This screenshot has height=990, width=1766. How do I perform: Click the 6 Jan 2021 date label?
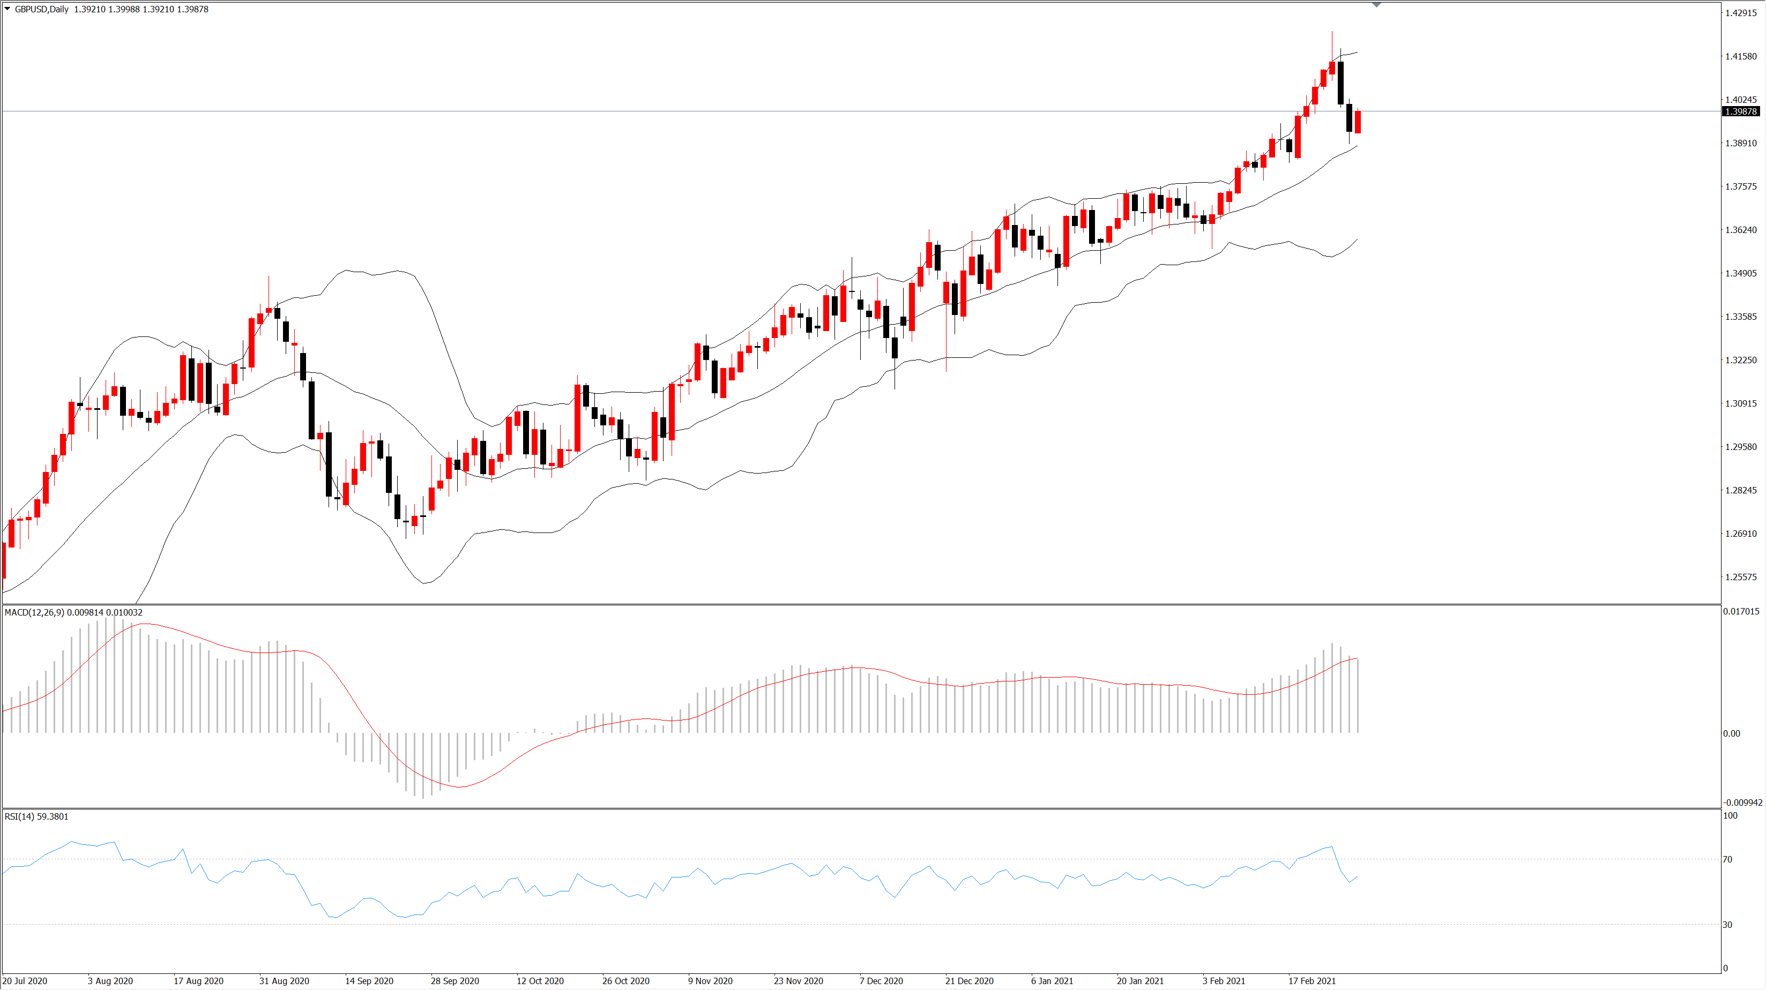tap(1052, 981)
